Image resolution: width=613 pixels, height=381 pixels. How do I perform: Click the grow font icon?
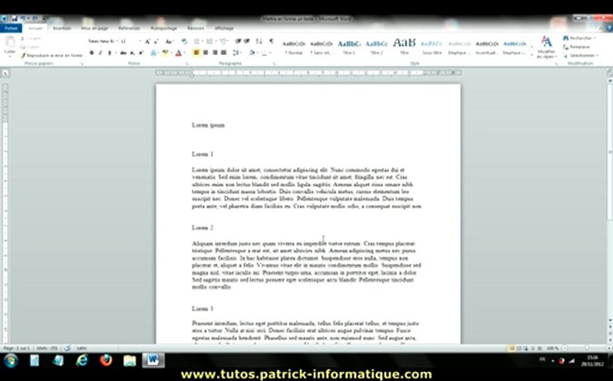[x=147, y=41]
